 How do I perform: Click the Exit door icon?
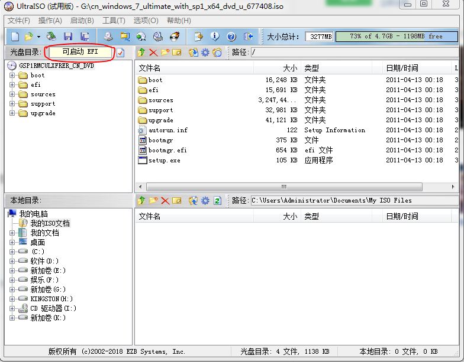(248, 37)
